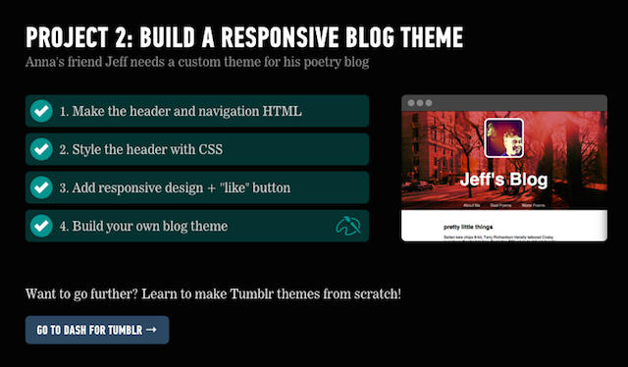Click the Jeff's Blog title in the preview
The height and width of the screenshot is (367, 628).
point(503,180)
